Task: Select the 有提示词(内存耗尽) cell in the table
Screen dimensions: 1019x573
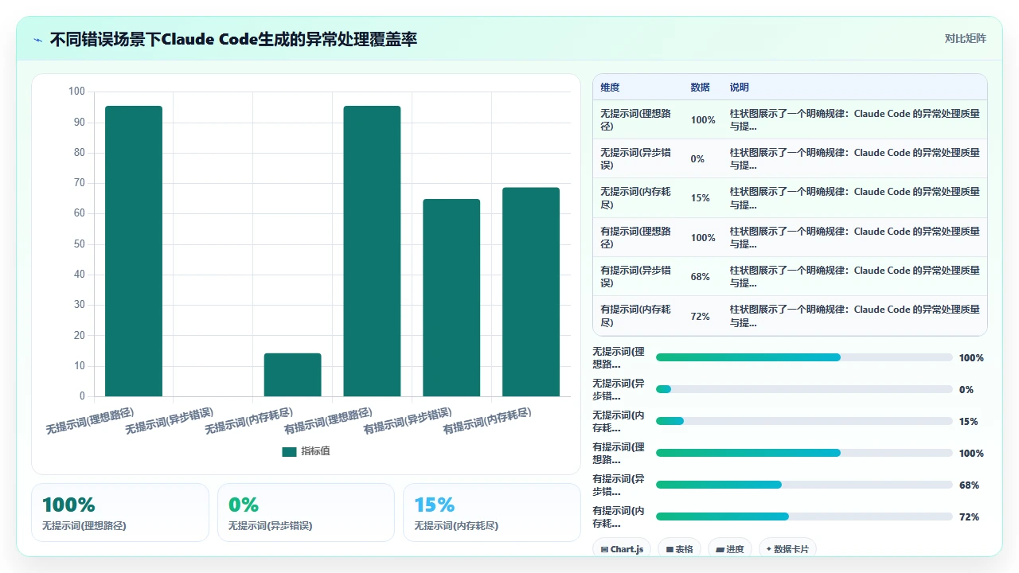Action: tap(638, 316)
